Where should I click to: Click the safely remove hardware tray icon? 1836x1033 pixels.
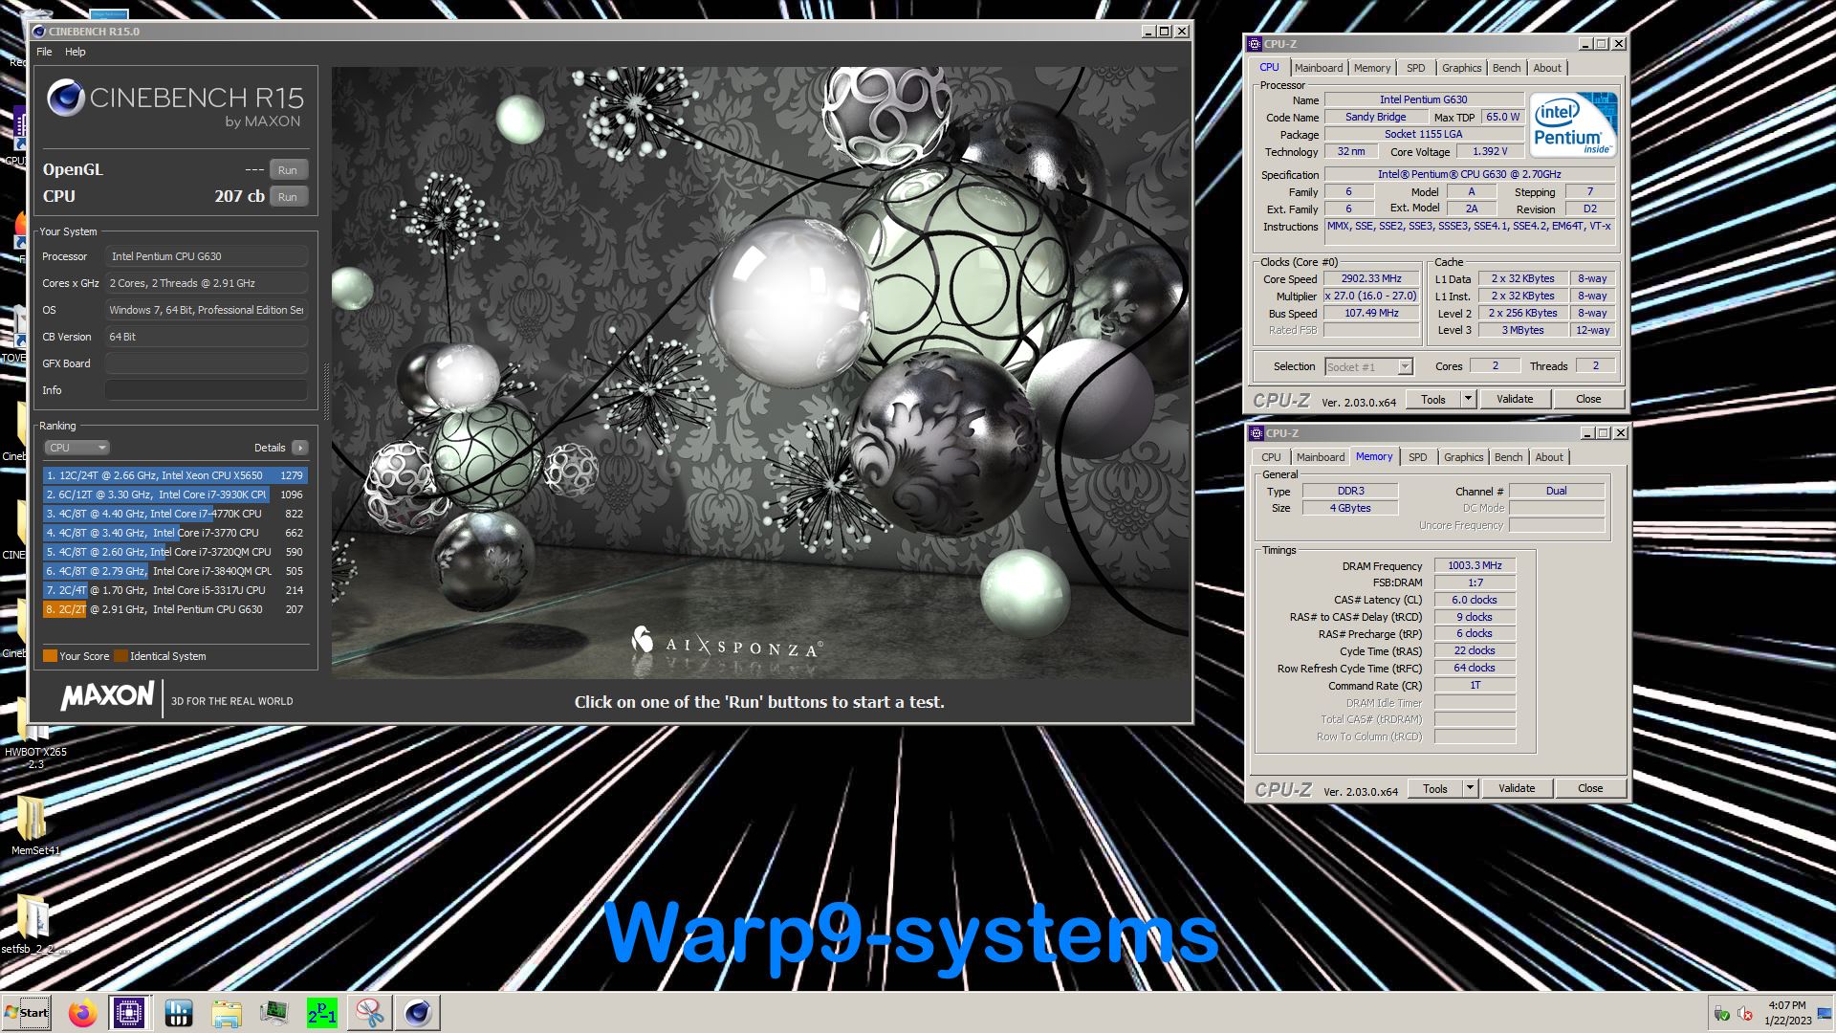point(1721,1014)
